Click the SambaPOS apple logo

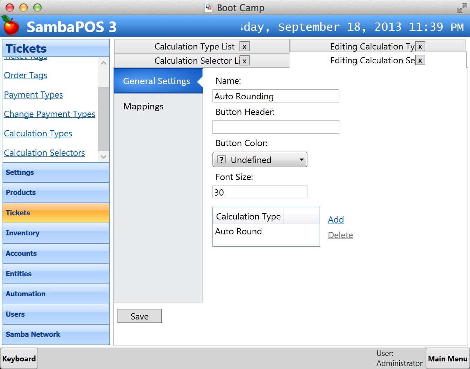coord(10,26)
